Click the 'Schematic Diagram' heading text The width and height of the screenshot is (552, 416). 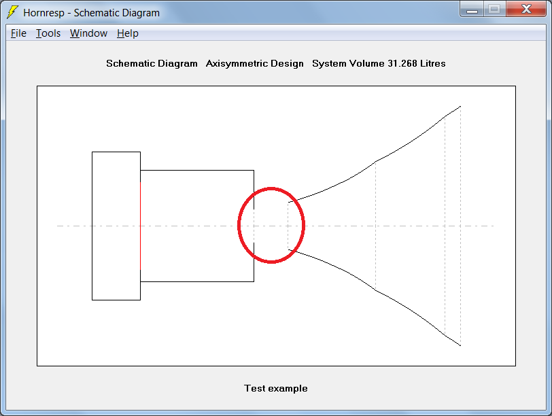(152, 63)
